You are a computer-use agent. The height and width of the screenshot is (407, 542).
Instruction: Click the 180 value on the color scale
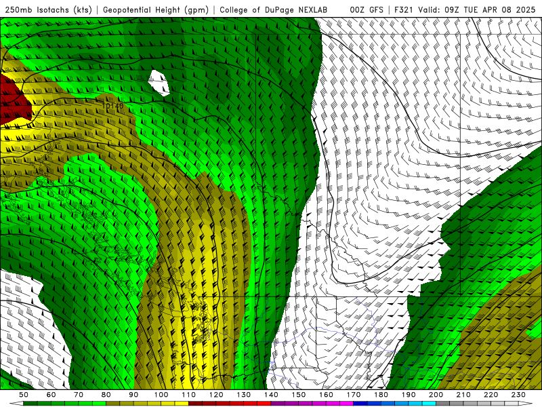(x=381, y=395)
